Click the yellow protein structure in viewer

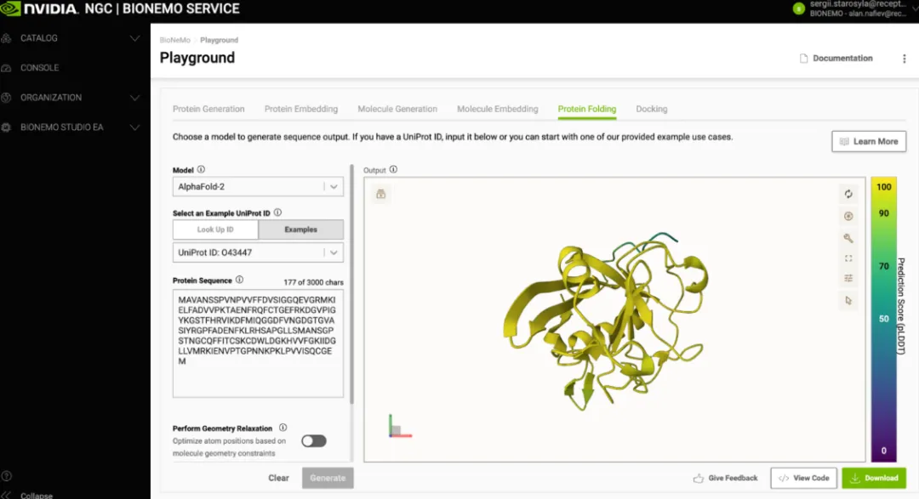pyautogui.click(x=606, y=322)
